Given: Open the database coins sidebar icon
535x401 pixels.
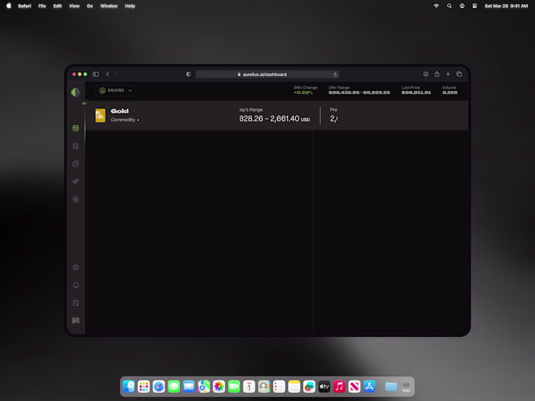Looking at the screenshot, I should (x=76, y=146).
